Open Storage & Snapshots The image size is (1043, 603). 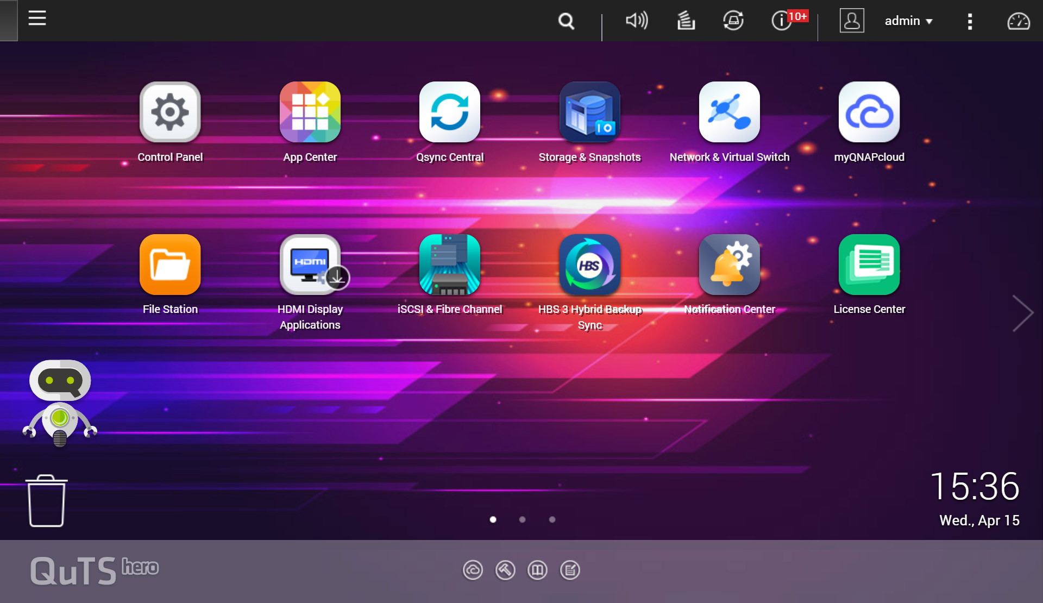pyautogui.click(x=589, y=112)
